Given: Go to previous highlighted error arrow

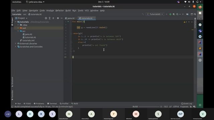Looking at the screenshot, I should click(x=189, y=22).
